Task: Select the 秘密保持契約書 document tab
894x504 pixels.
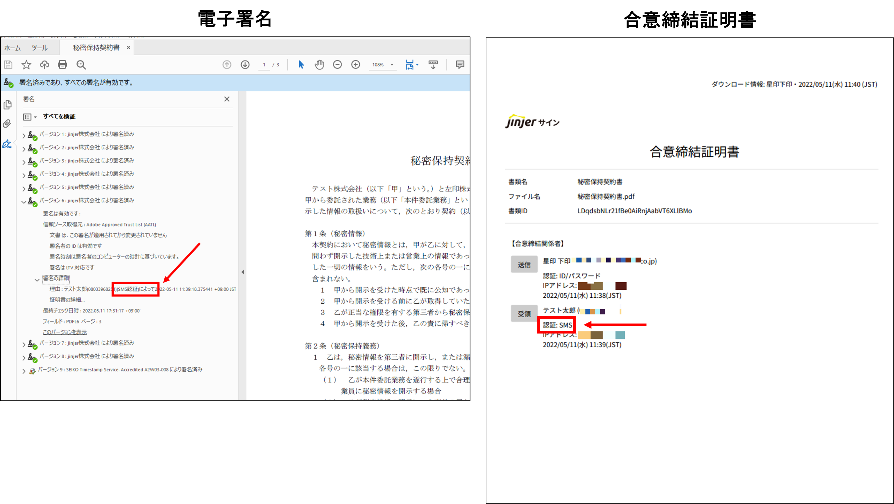Action: click(96, 48)
